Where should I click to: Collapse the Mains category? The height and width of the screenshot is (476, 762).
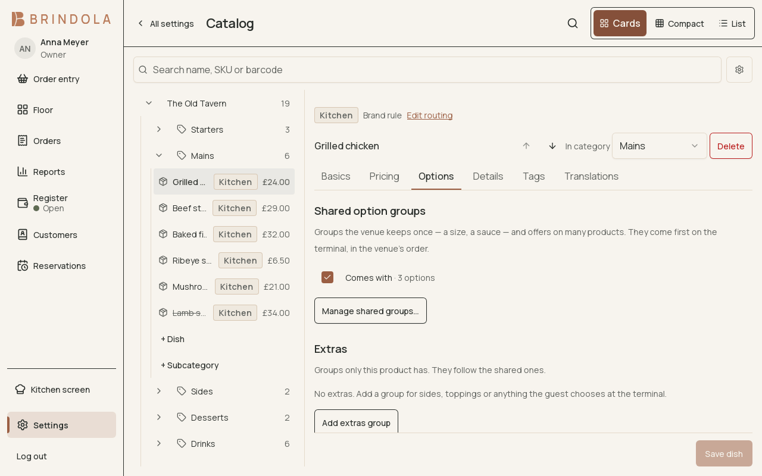click(x=159, y=155)
